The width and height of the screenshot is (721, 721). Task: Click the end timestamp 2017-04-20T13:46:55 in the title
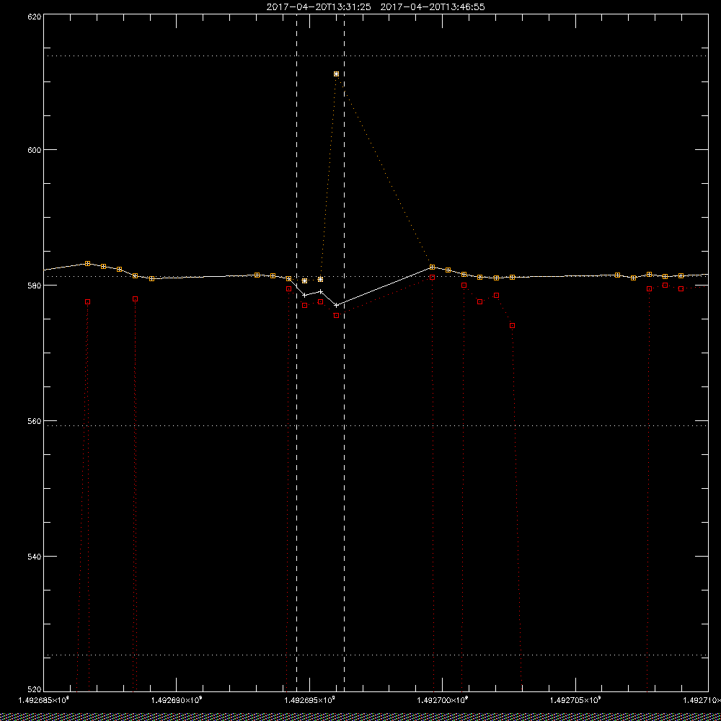tap(433, 7)
